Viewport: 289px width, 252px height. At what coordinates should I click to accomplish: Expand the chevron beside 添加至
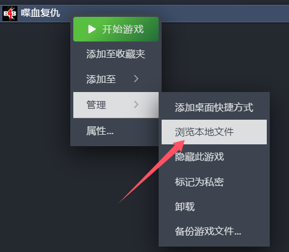click(136, 79)
